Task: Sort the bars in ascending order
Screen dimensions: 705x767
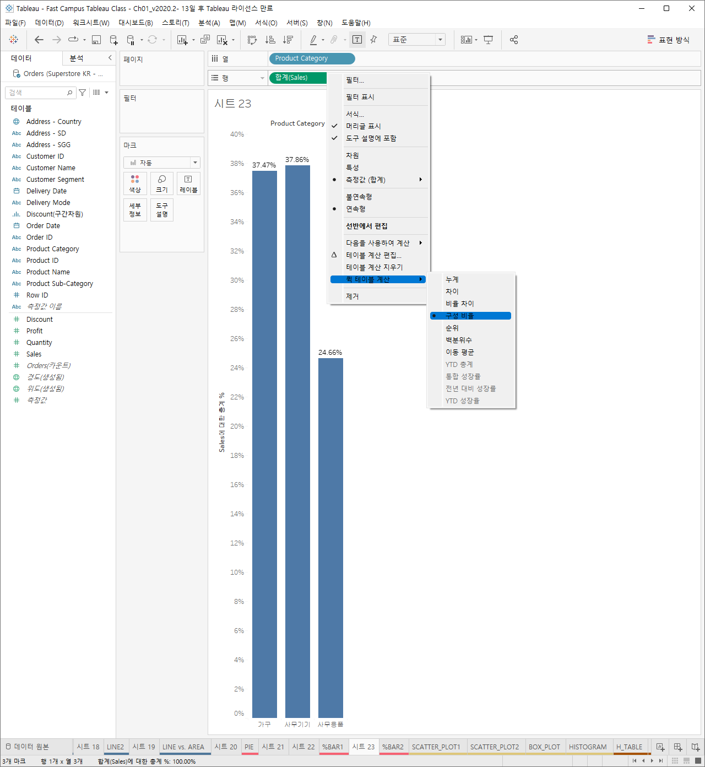Action: pyautogui.click(x=270, y=40)
